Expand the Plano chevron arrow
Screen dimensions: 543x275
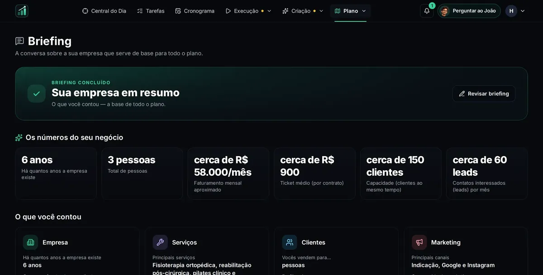click(364, 11)
